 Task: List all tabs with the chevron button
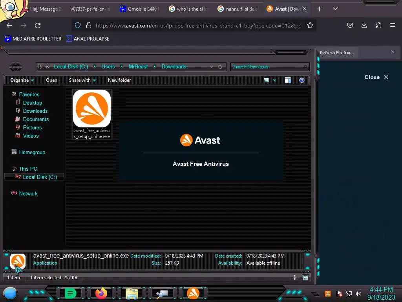click(335, 9)
